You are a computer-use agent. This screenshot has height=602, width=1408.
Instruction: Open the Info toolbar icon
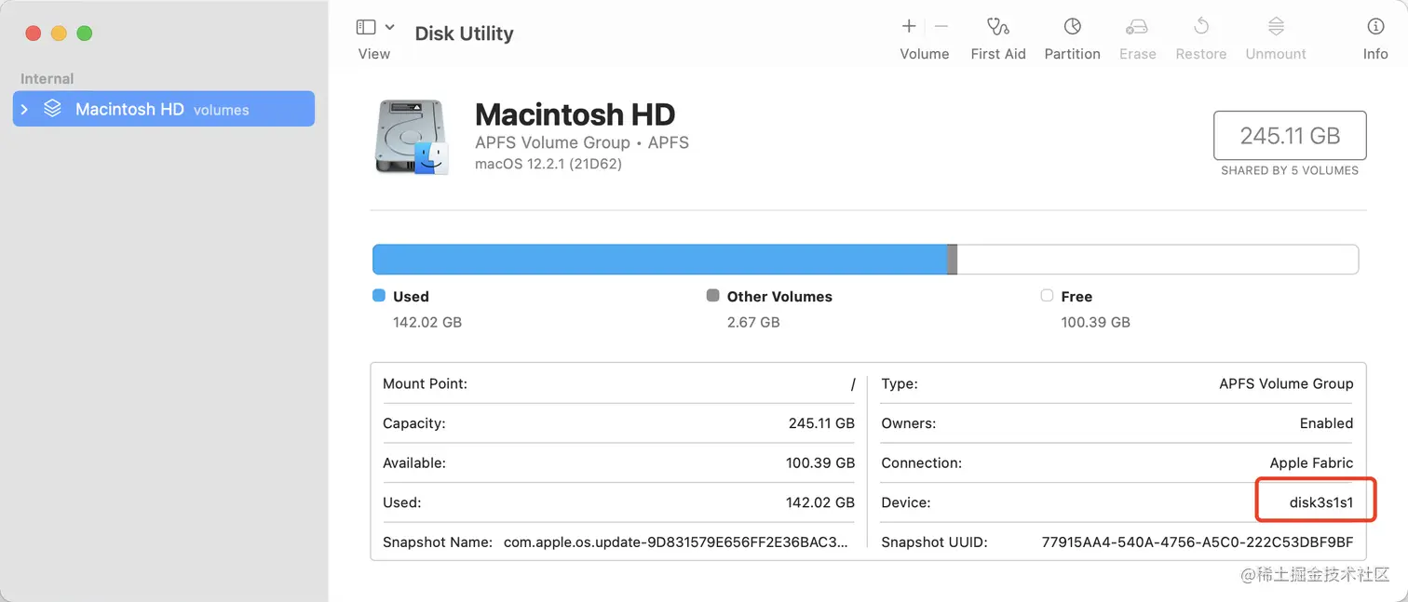[1375, 27]
